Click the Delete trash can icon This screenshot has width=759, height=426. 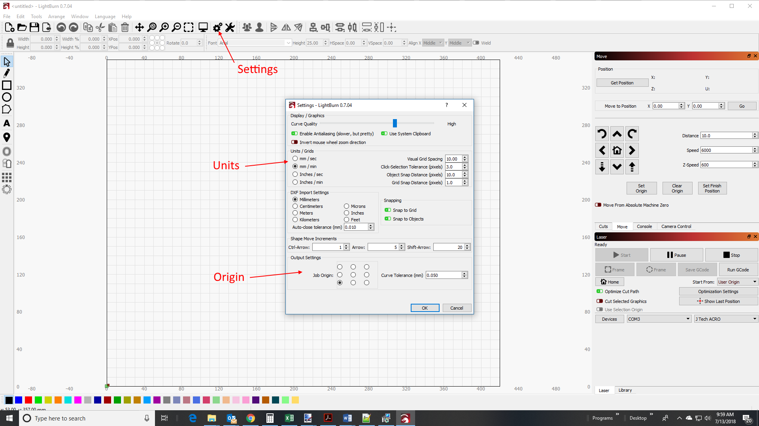(x=125, y=27)
